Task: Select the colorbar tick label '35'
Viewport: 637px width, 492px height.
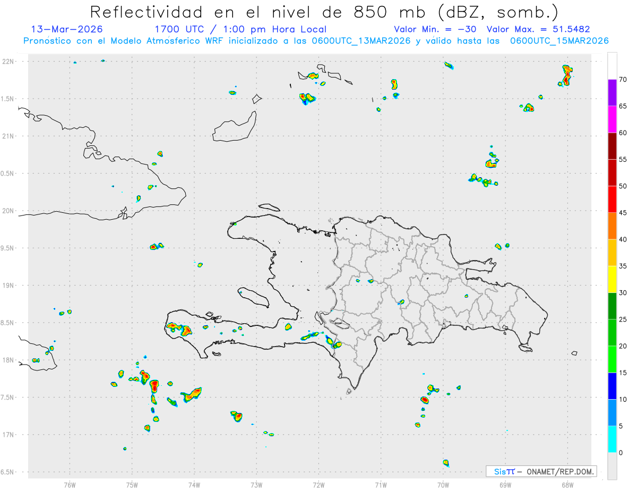Action: pos(623,266)
